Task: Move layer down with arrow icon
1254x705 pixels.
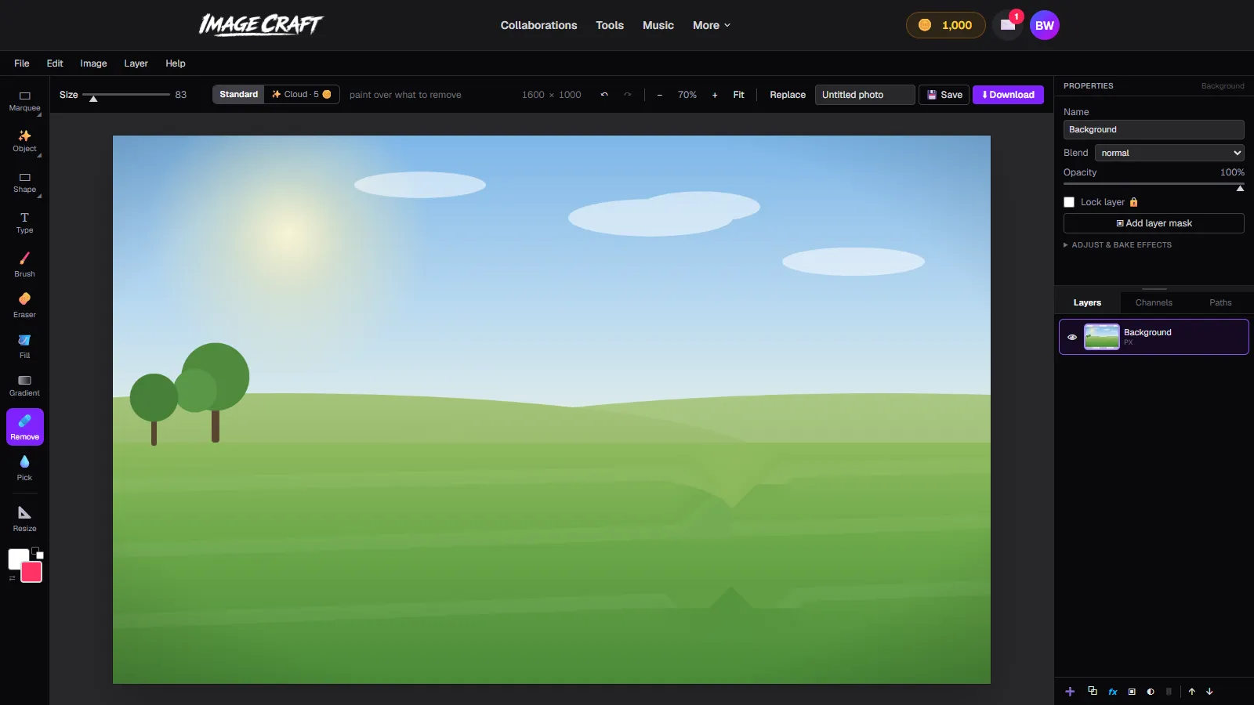Action: (1209, 692)
